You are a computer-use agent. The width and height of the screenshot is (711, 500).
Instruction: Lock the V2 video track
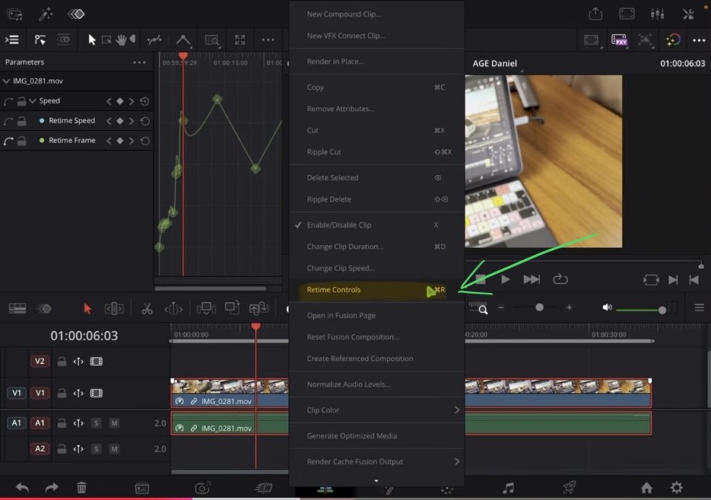(x=62, y=362)
